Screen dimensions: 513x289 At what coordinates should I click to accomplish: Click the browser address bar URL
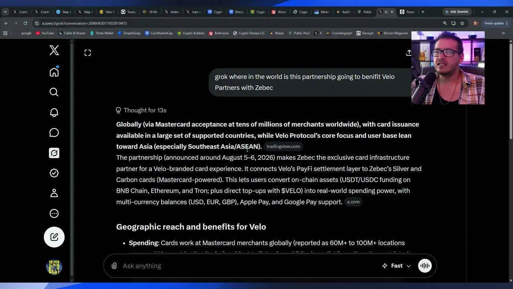85,23
